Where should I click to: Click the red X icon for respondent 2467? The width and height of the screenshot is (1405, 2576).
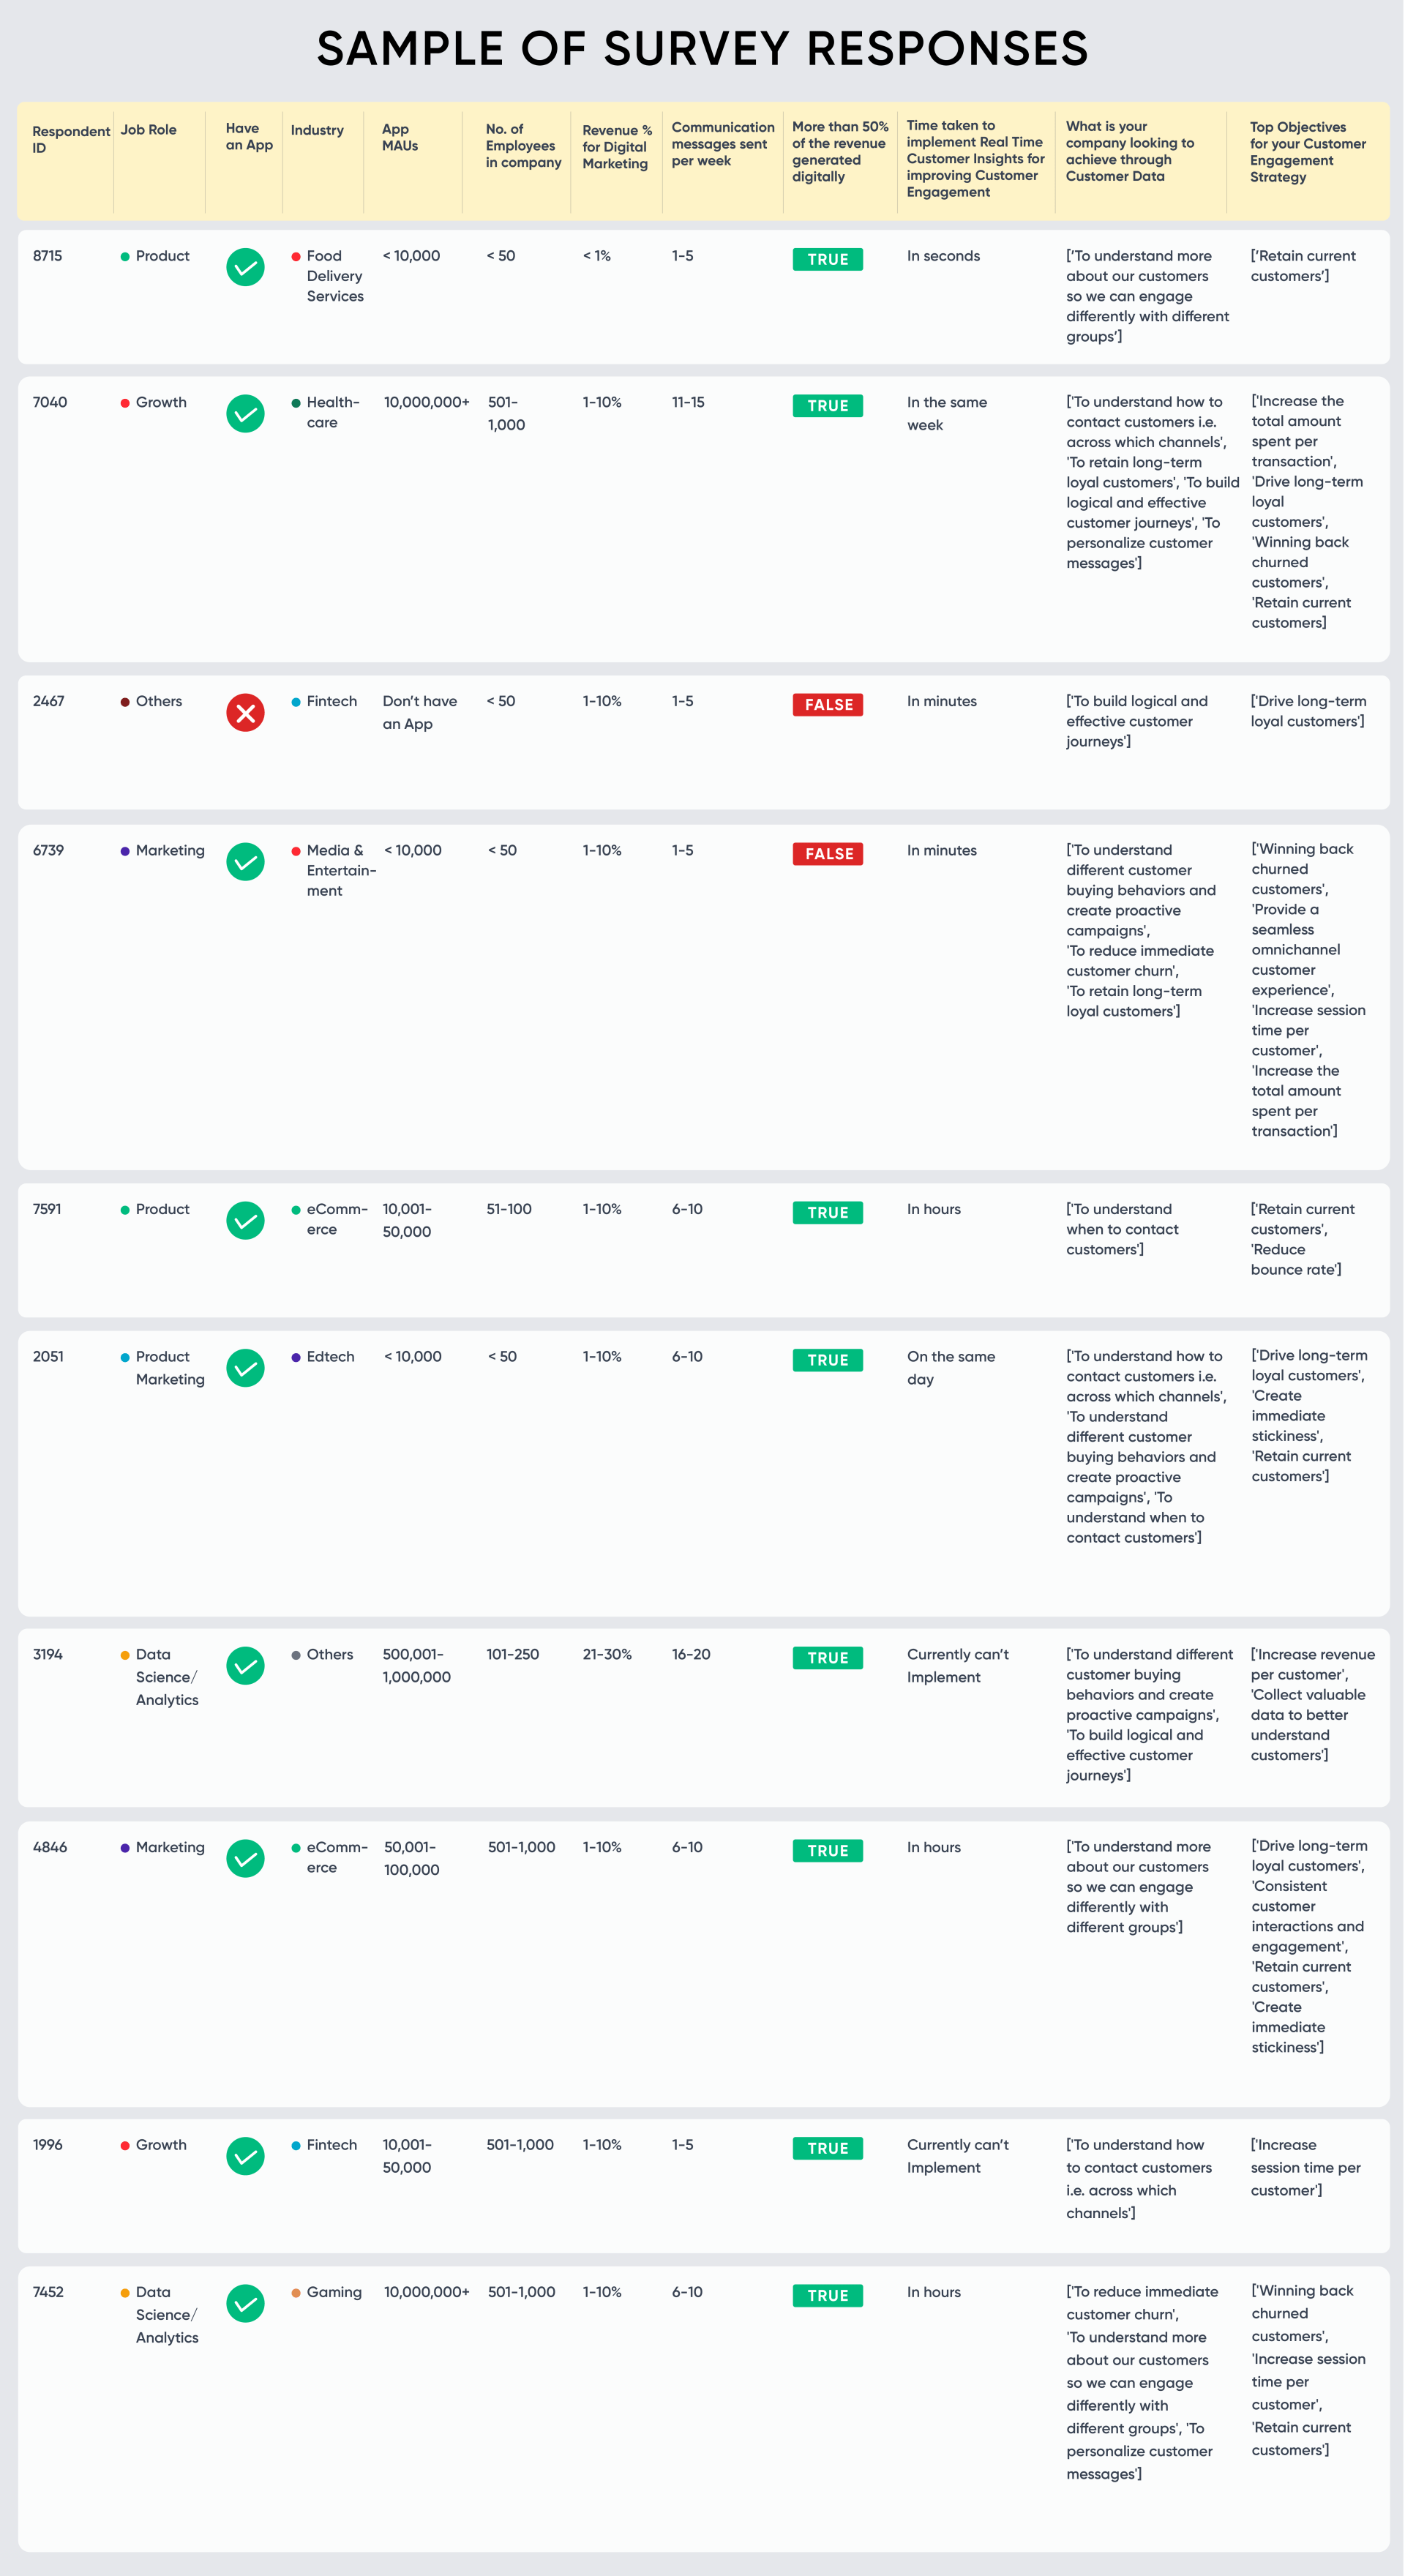click(245, 713)
